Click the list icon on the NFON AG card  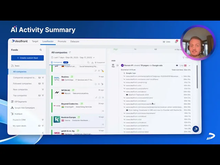[x=103, y=98]
